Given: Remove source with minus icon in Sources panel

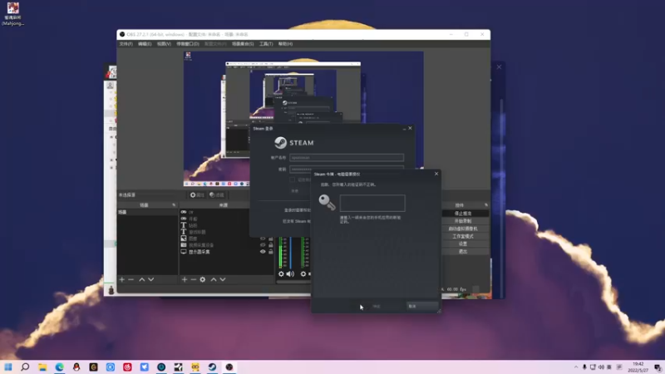Looking at the screenshot, I should [x=194, y=279].
